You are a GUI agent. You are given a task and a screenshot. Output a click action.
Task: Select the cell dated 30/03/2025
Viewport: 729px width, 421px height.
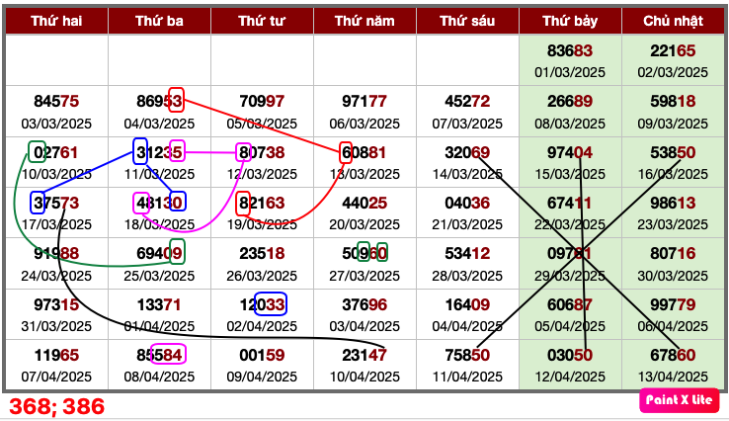tap(673, 262)
